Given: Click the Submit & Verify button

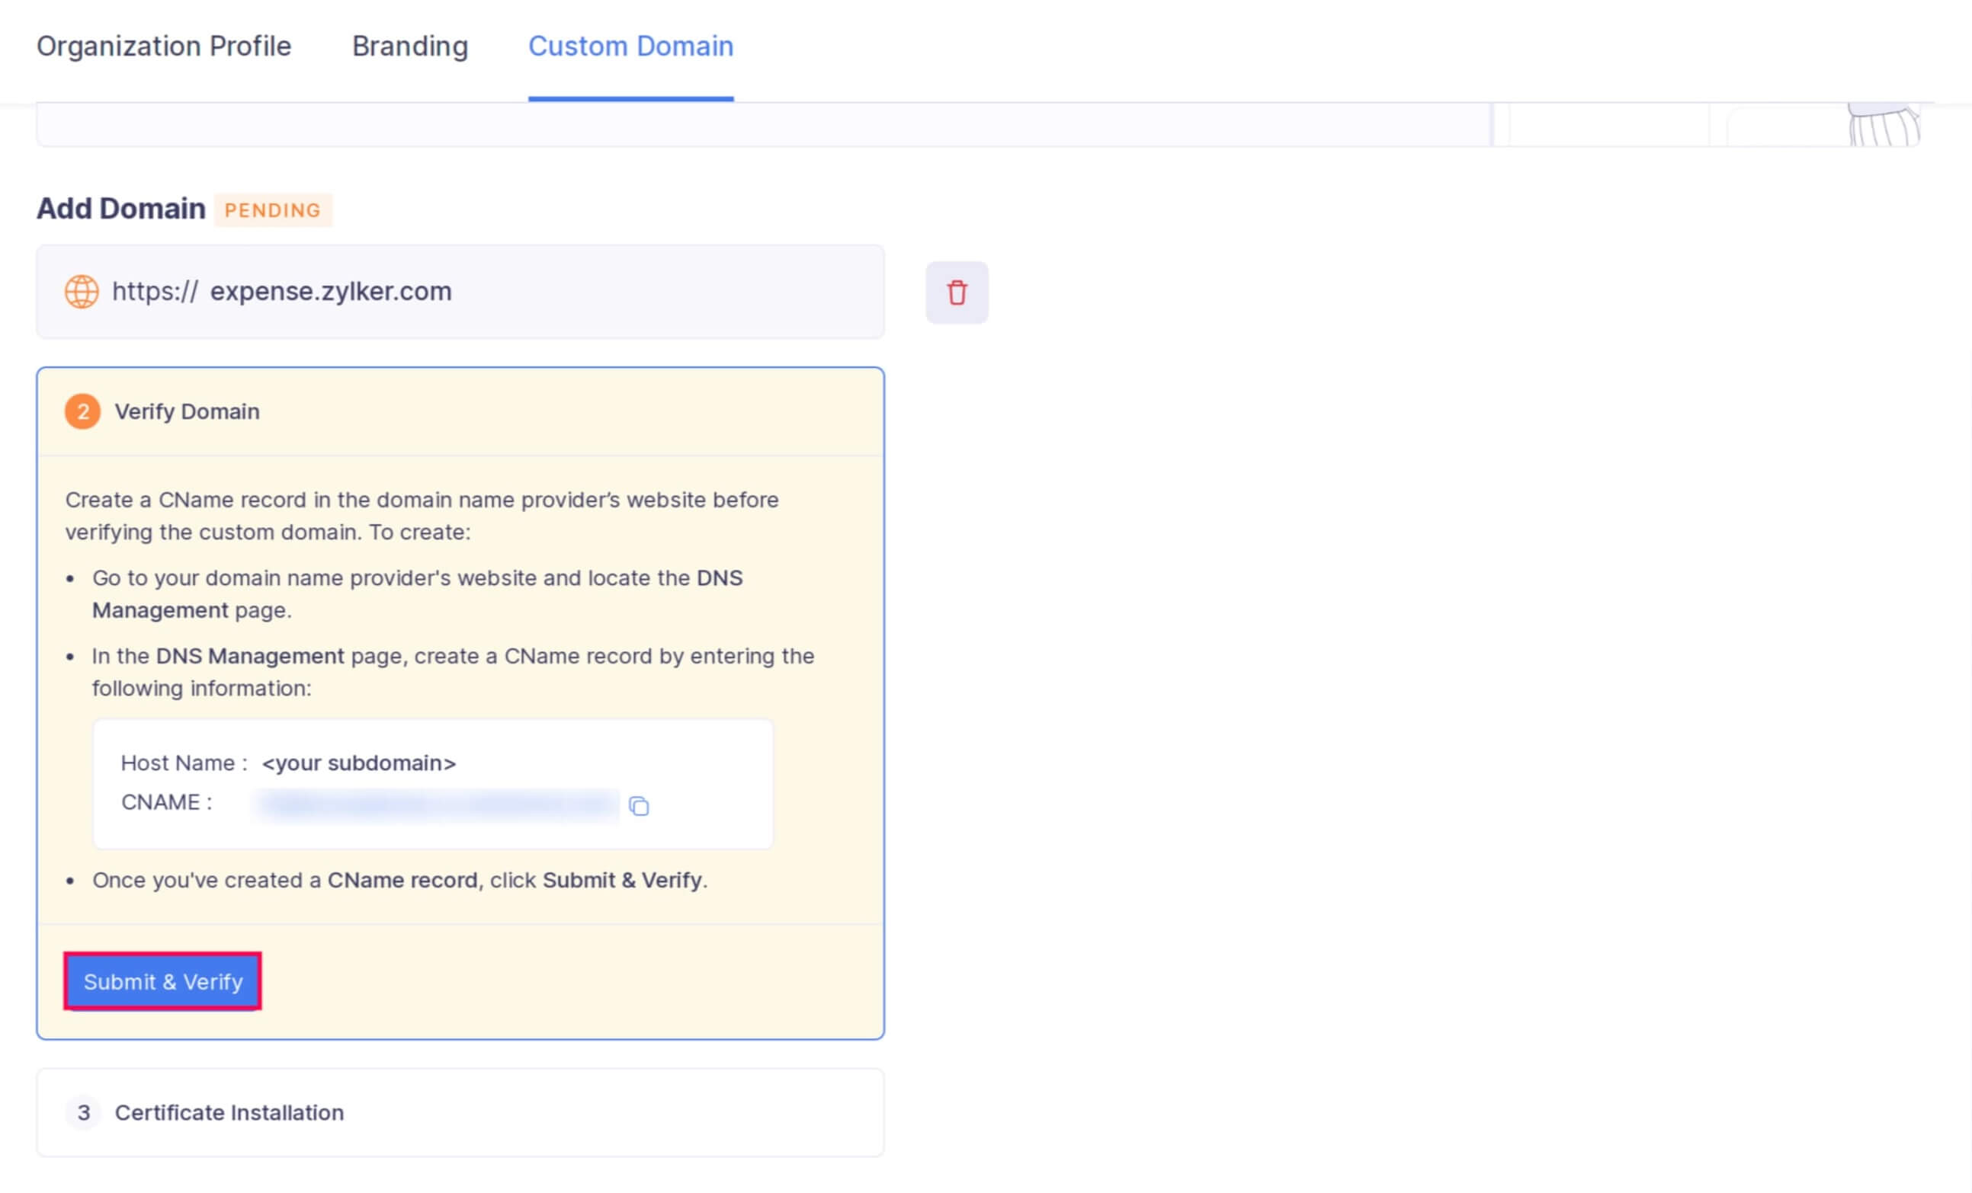Looking at the screenshot, I should pyautogui.click(x=162, y=982).
